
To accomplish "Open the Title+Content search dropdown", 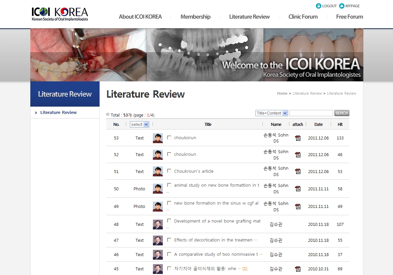I will coord(272,113).
